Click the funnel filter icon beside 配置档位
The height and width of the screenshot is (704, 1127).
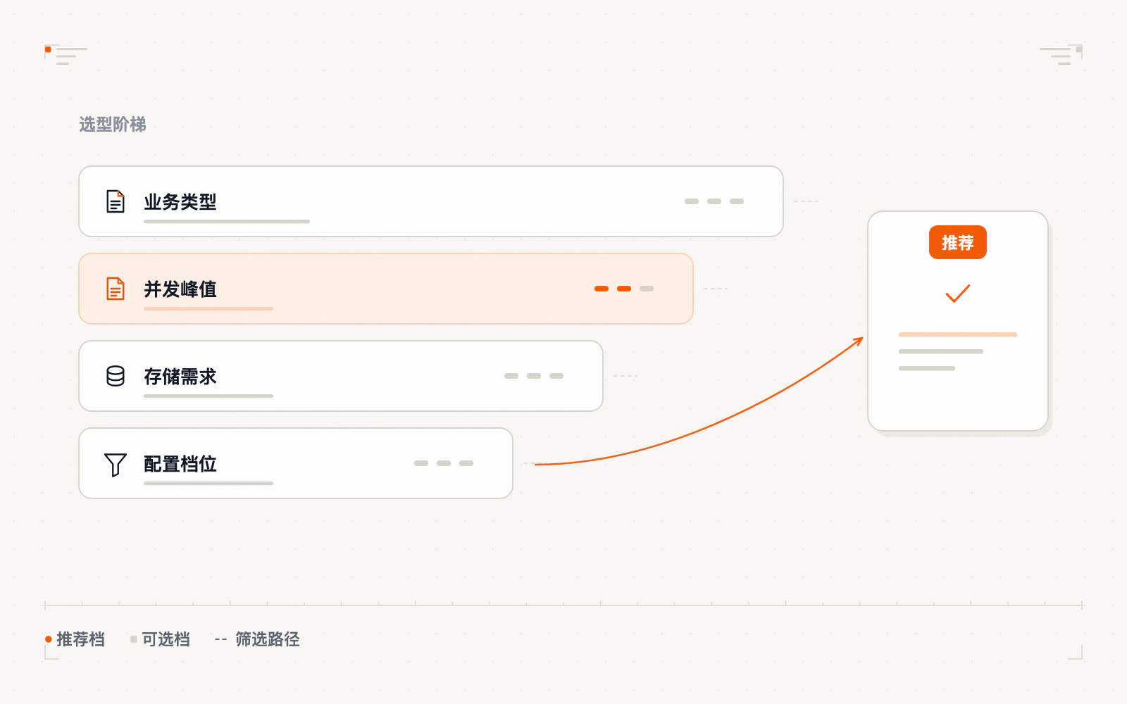point(116,465)
